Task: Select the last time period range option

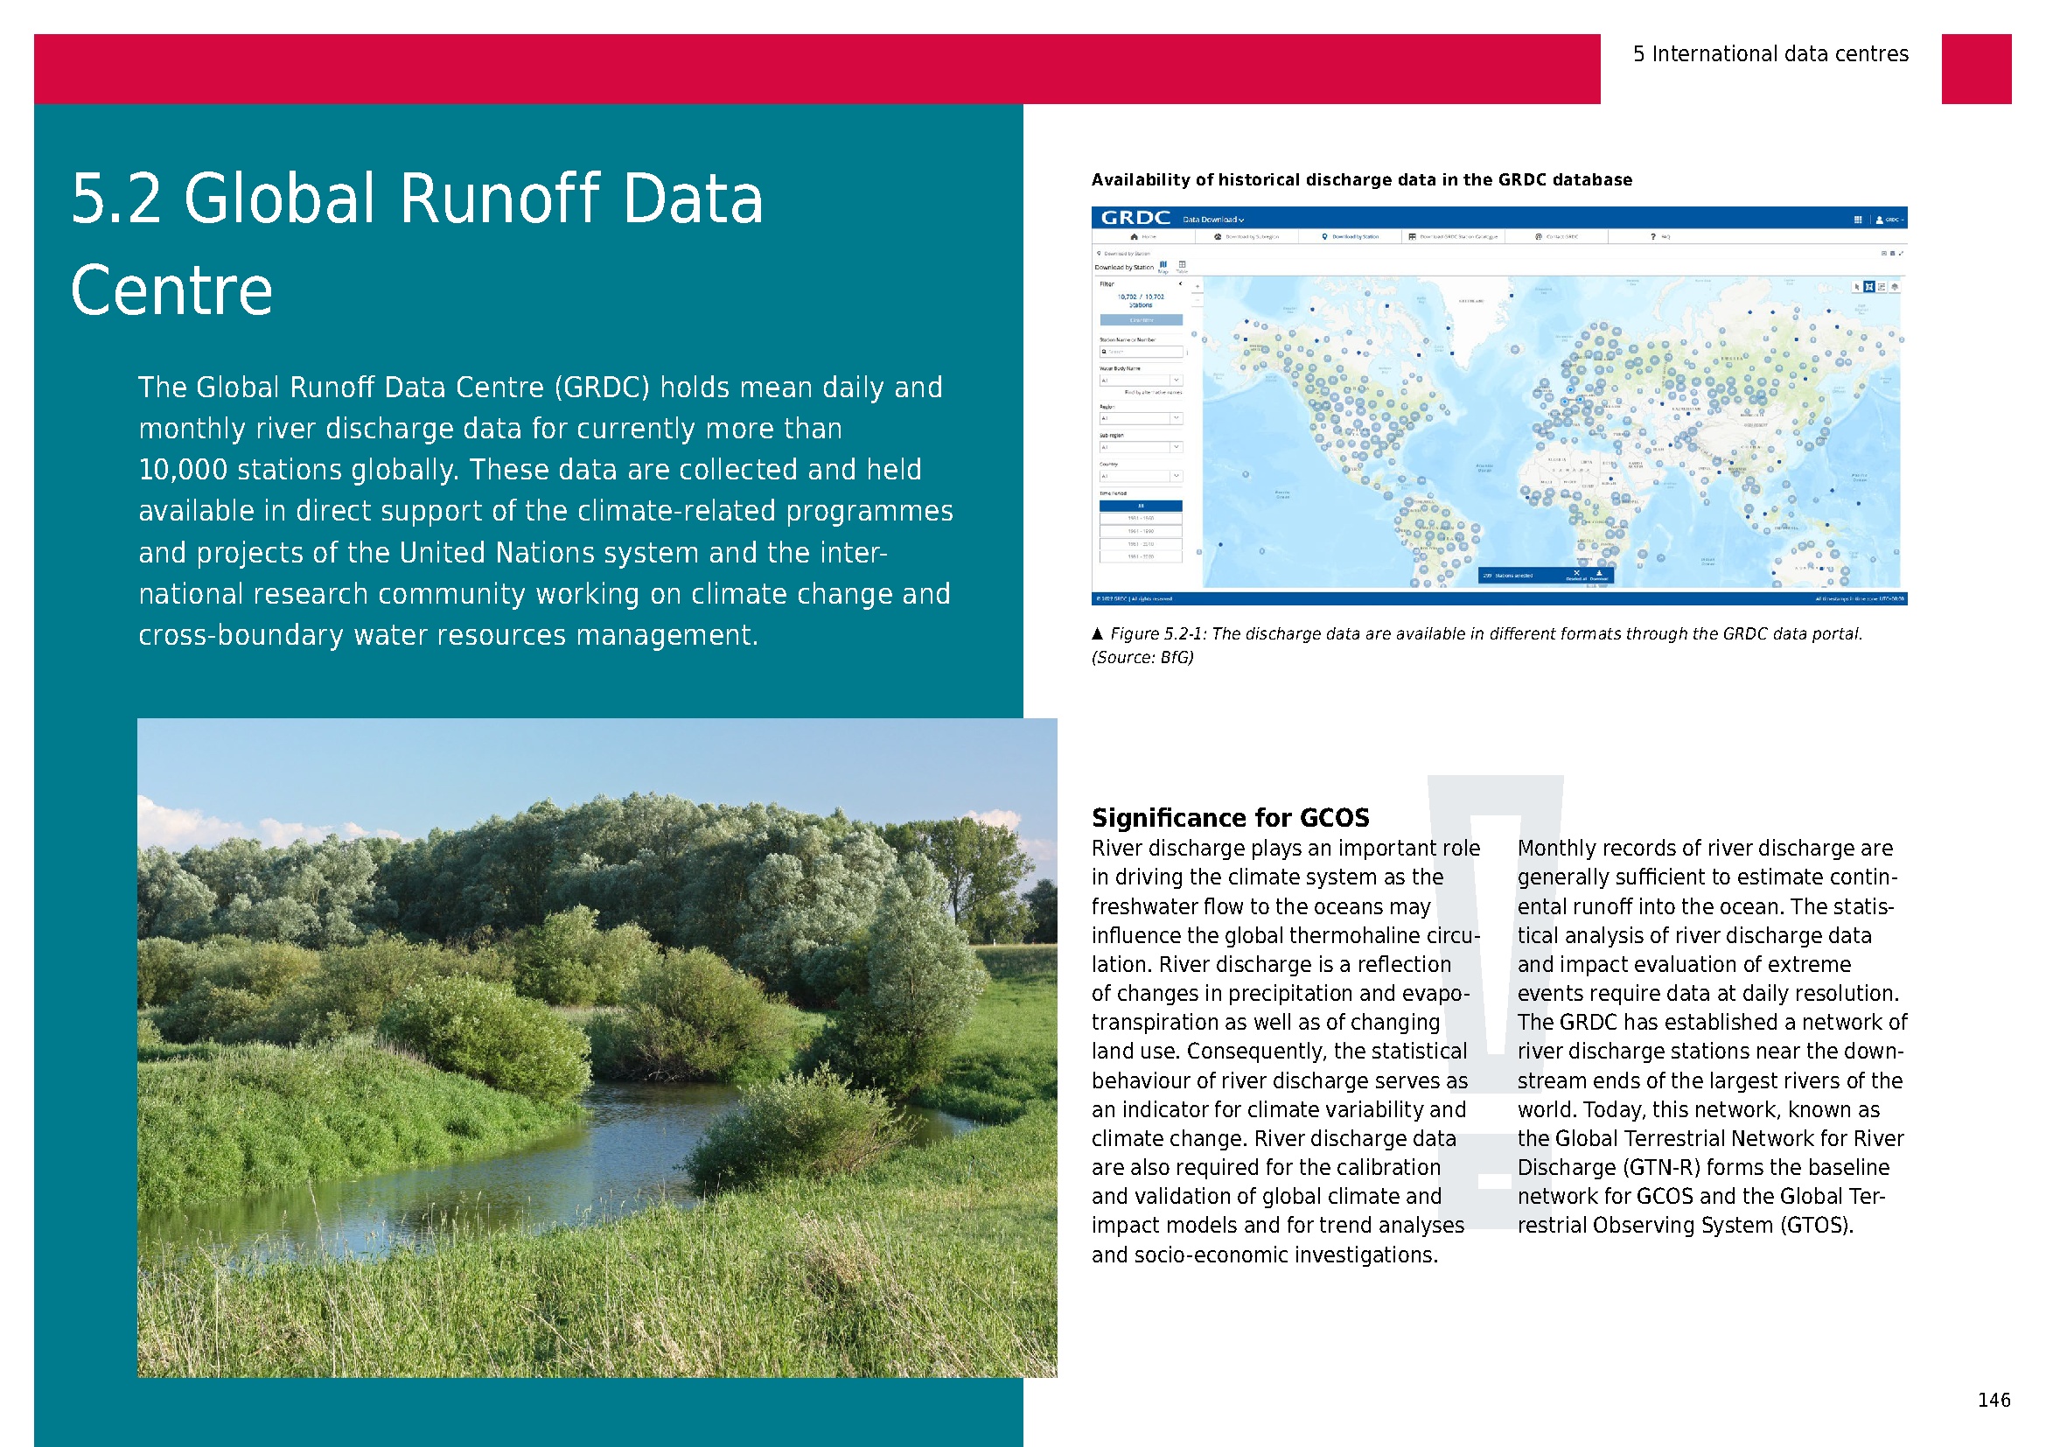Action: tap(1142, 557)
